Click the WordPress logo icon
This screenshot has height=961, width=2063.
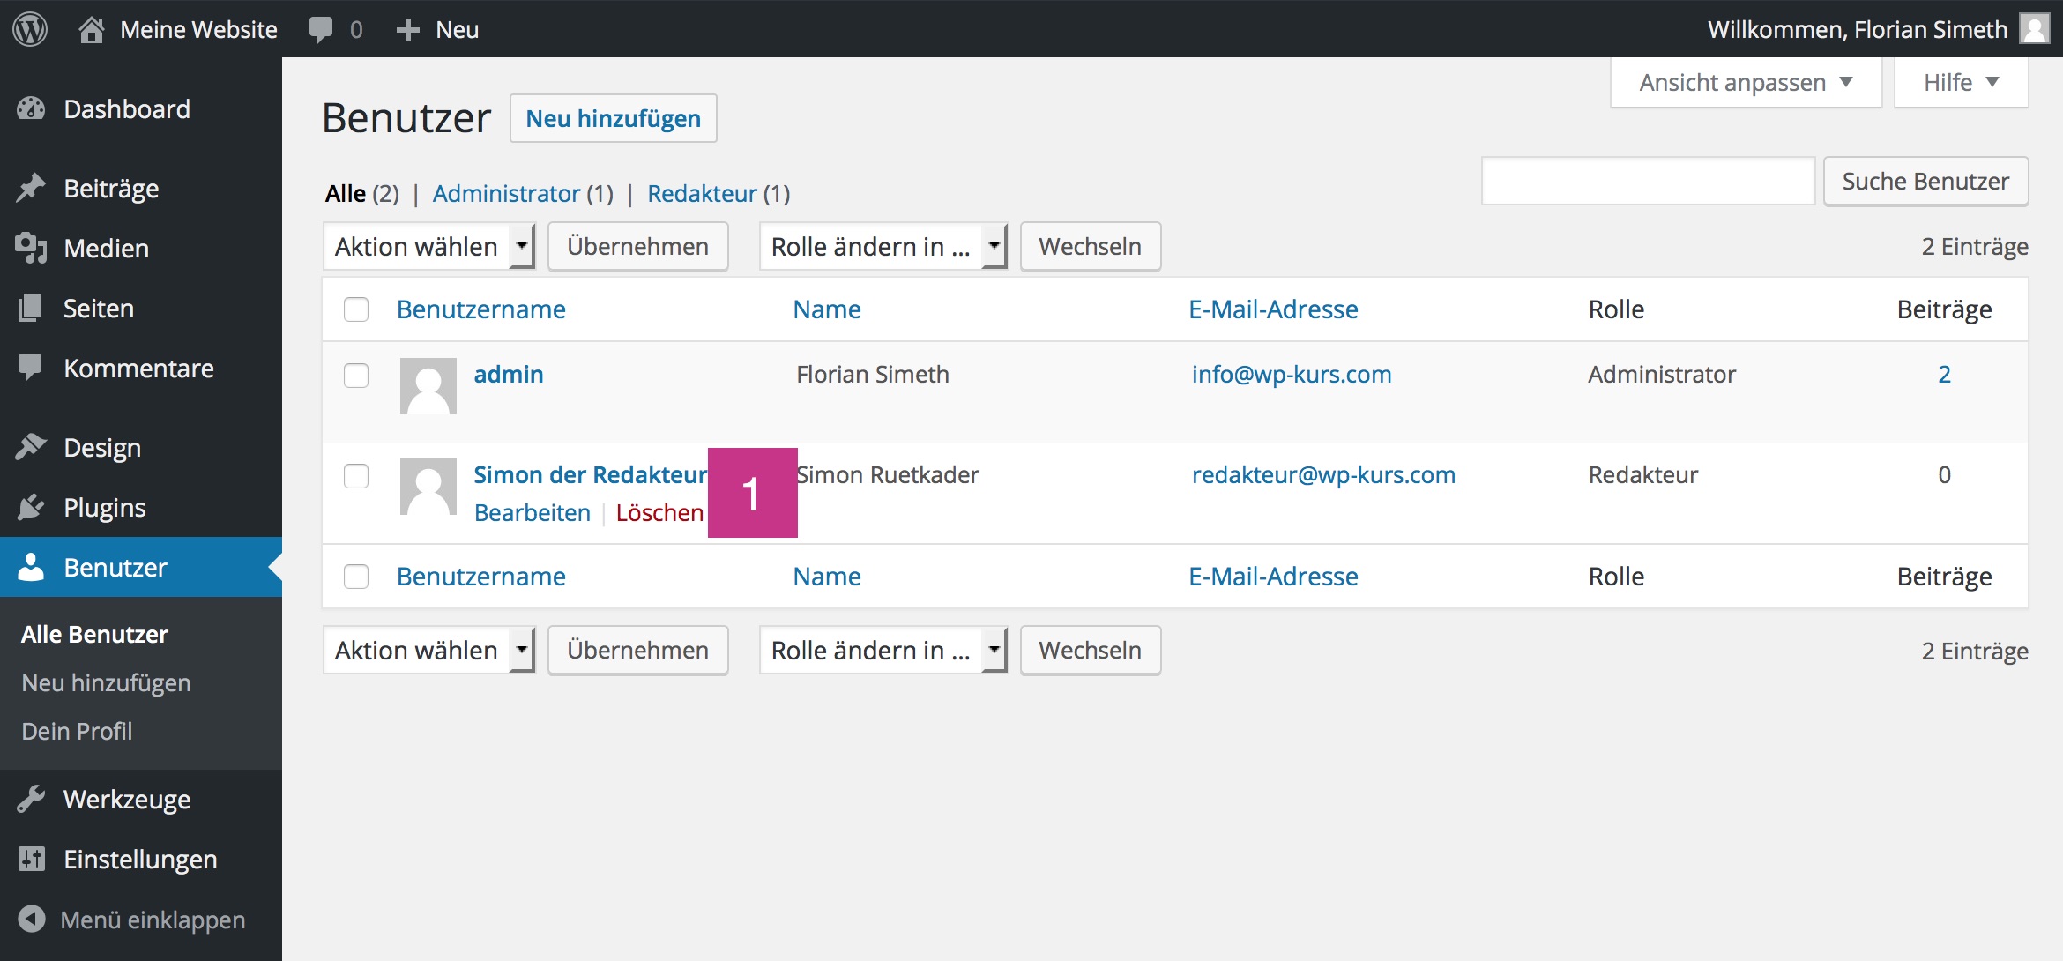(x=30, y=29)
